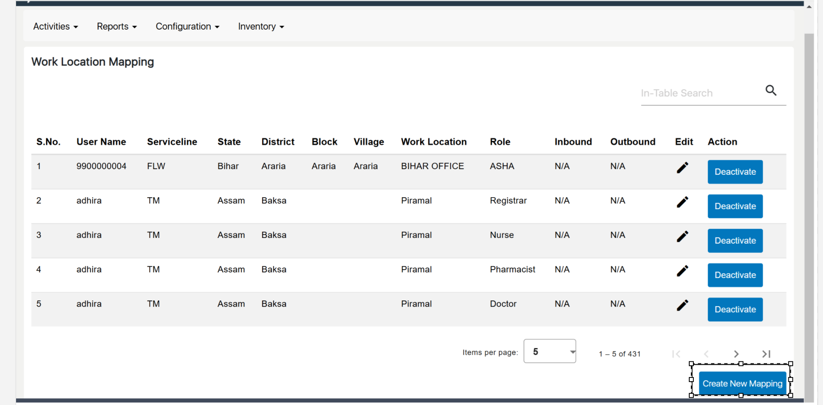Deactivate the ASHA mapping for 9900000004
This screenshot has height=405, width=823.
point(735,172)
